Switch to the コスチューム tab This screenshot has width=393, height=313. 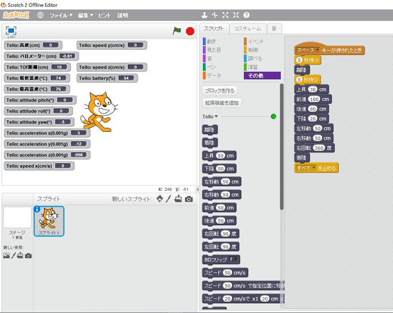(x=248, y=29)
